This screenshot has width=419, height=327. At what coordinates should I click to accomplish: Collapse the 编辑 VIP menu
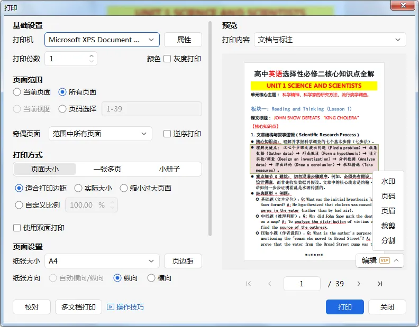380,260
